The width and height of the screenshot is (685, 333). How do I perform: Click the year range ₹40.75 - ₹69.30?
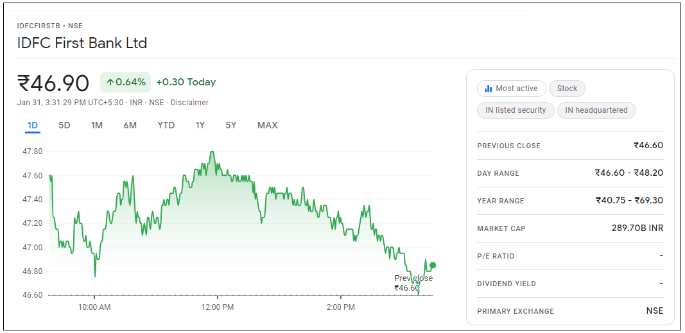tap(630, 200)
